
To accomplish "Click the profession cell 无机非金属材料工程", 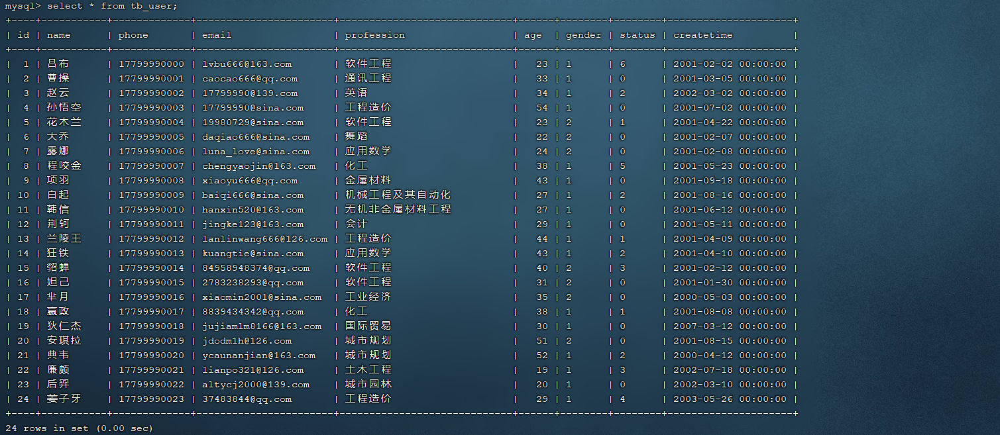I will [x=398, y=210].
